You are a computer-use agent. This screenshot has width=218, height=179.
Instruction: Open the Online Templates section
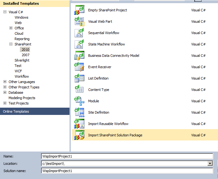click(16, 111)
